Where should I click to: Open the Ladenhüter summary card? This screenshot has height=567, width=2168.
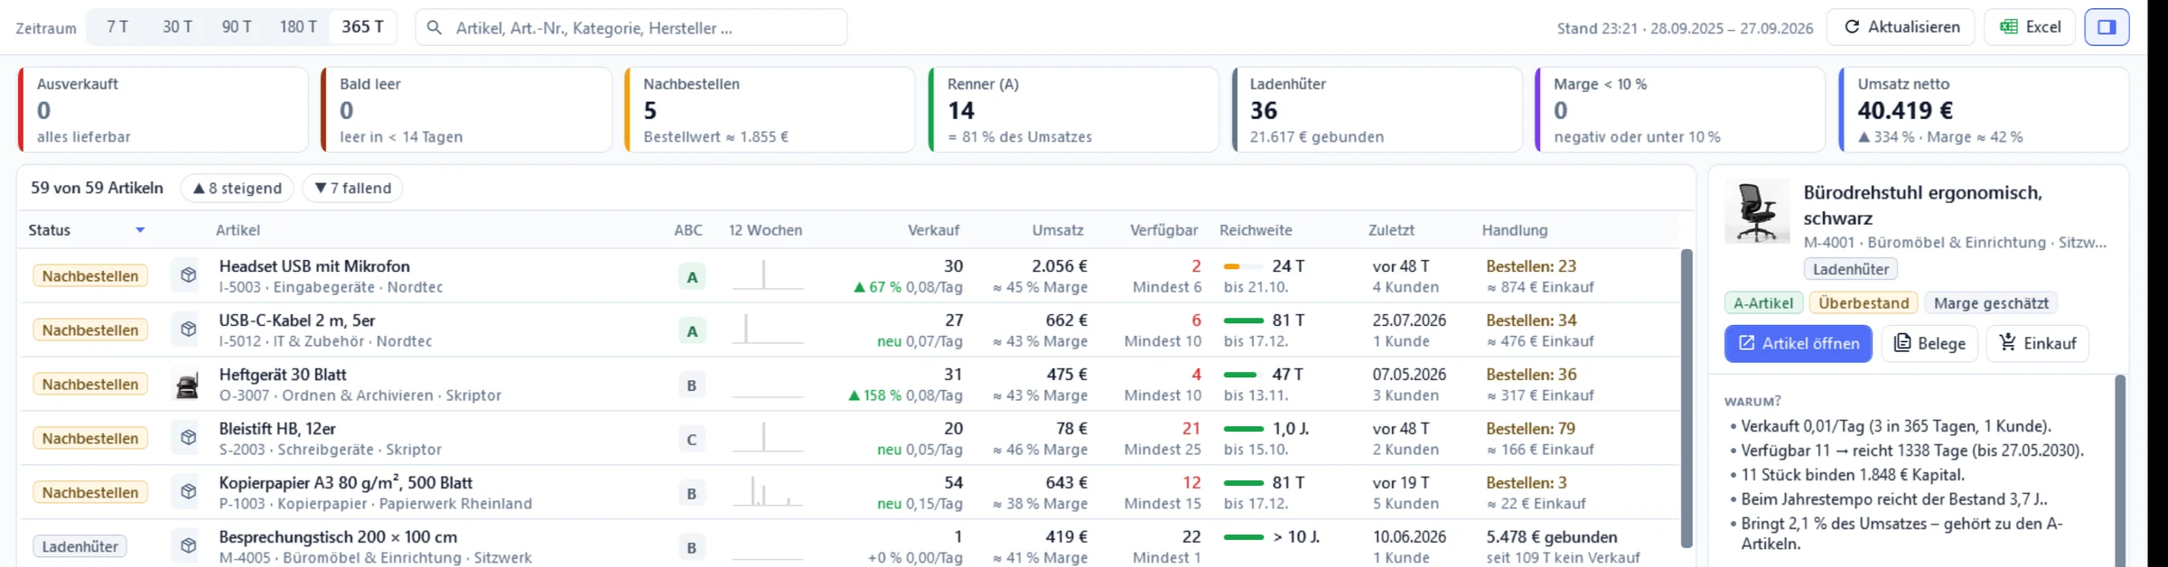click(x=1378, y=109)
